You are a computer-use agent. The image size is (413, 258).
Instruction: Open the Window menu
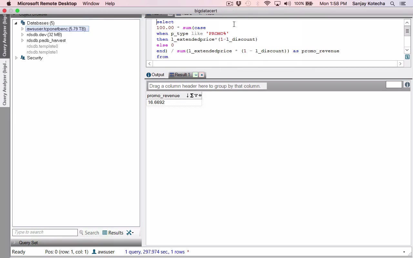[x=91, y=4]
